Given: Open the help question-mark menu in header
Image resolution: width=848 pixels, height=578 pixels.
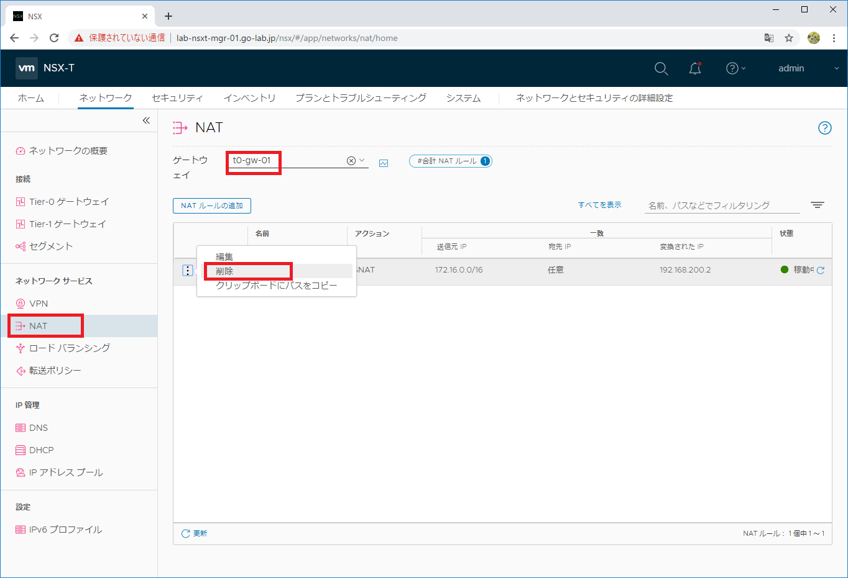Looking at the screenshot, I should tap(735, 68).
